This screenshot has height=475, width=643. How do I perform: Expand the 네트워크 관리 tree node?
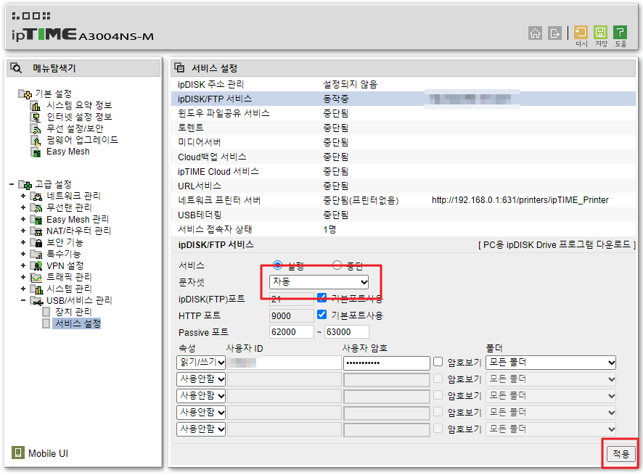23,196
